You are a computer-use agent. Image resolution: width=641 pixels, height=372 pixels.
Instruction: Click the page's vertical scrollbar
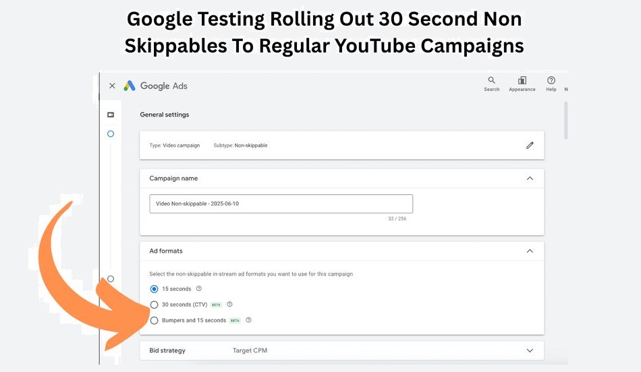tap(566, 121)
